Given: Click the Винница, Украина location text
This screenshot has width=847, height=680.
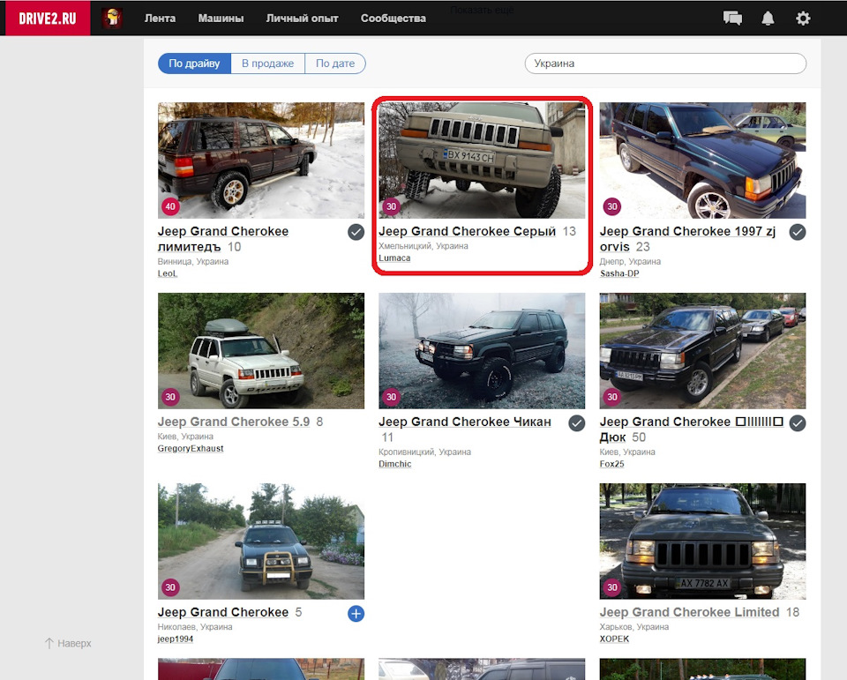Looking at the screenshot, I should click(193, 261).
